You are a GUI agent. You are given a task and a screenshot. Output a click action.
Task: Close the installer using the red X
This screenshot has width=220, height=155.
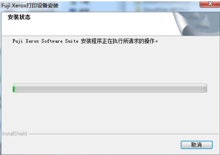[x=210, y=4]
